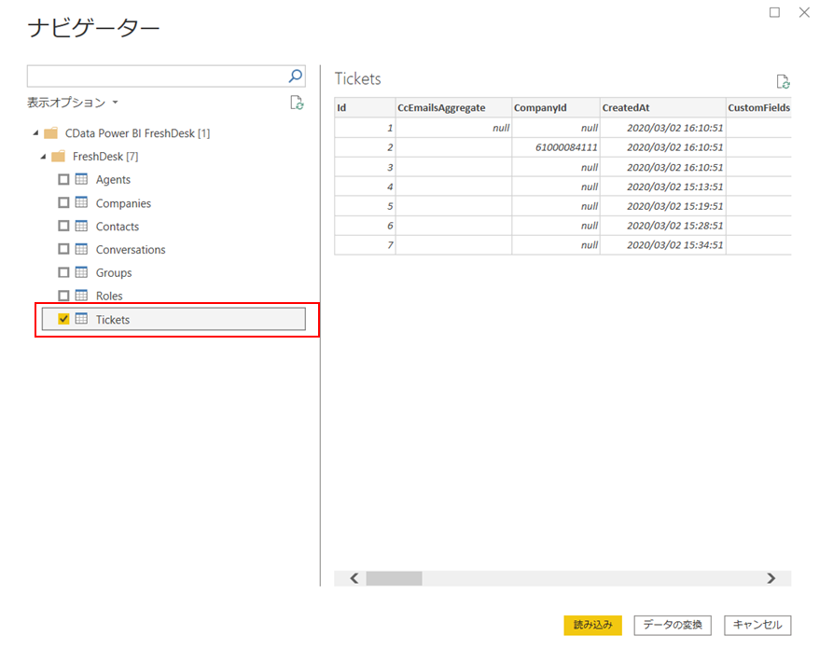Viewport: 819px width, 649px height.
Task: Check the Groups table checkbox
Action: (63, 272)
